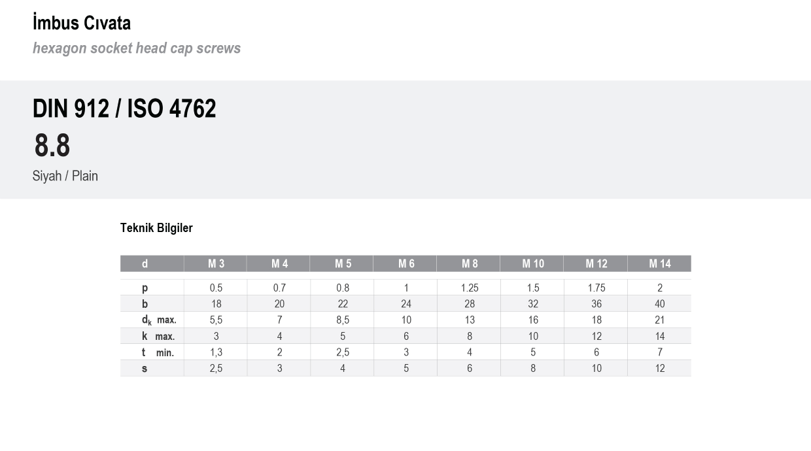This screenshot has height=451, width=811.
Task: Click the 8.8 grade label
Action: [x=52, y=145]
